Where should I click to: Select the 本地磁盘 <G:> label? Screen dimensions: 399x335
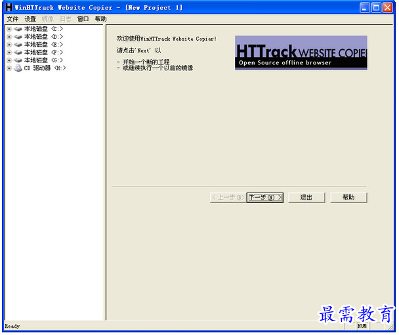43,60
